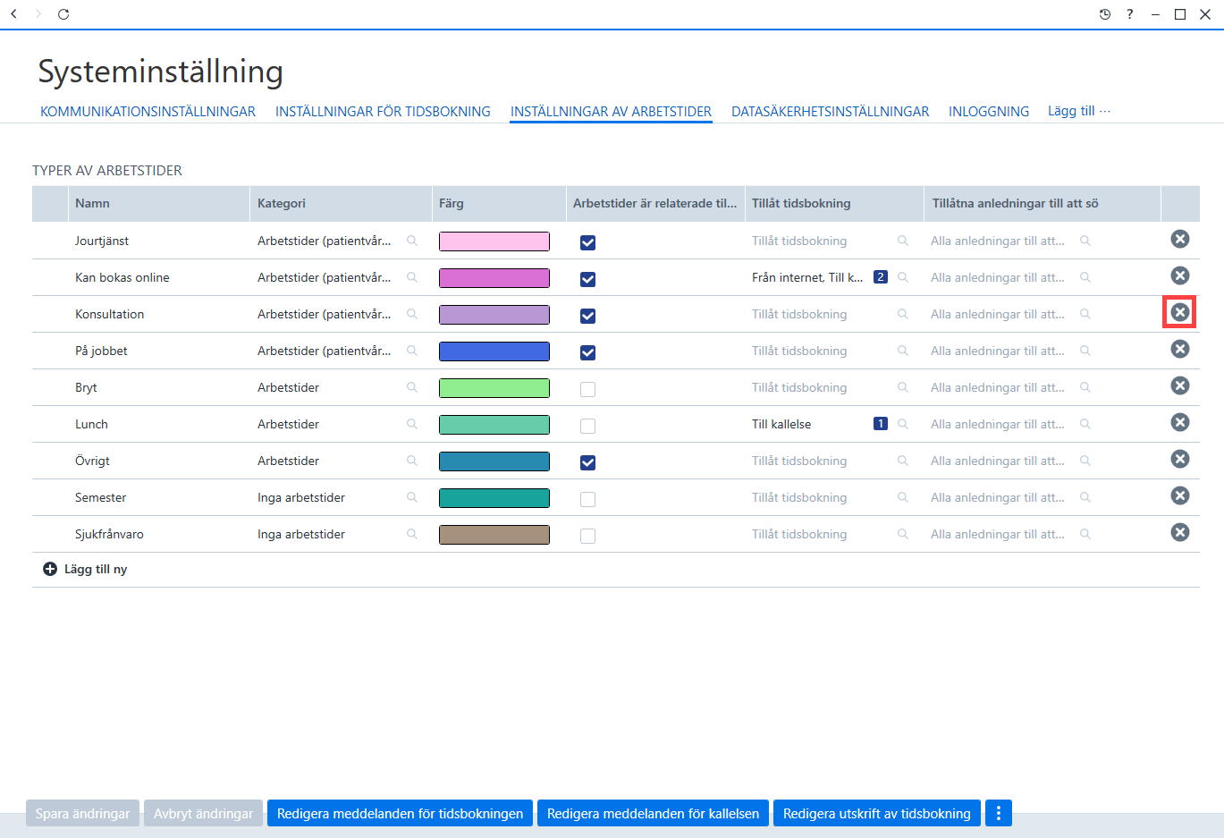Enable the Lunch row checkbox
This screenshot has height=838, width=1224.
coord(587,426)
